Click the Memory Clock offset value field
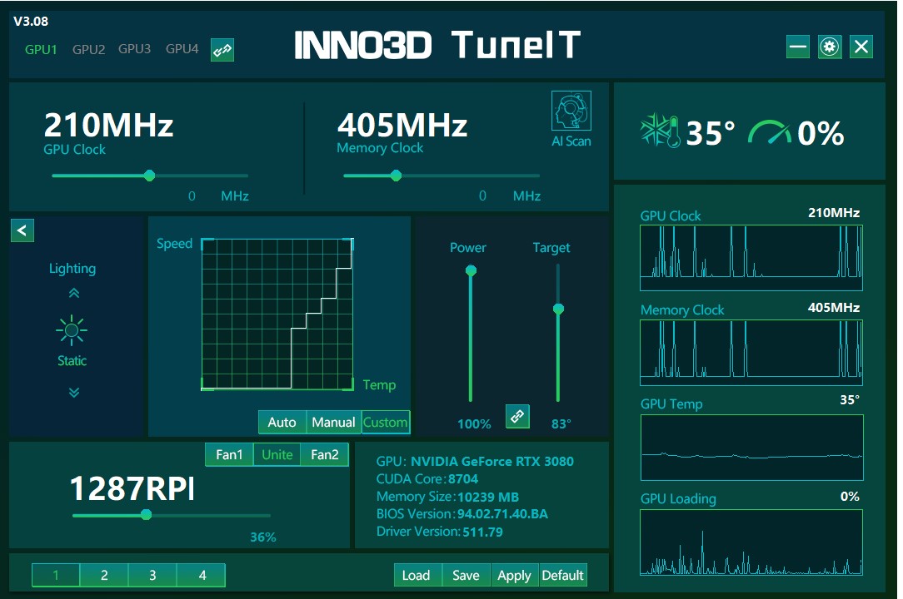The height and width of the screenshot is (599, 903). coord(482,196)
